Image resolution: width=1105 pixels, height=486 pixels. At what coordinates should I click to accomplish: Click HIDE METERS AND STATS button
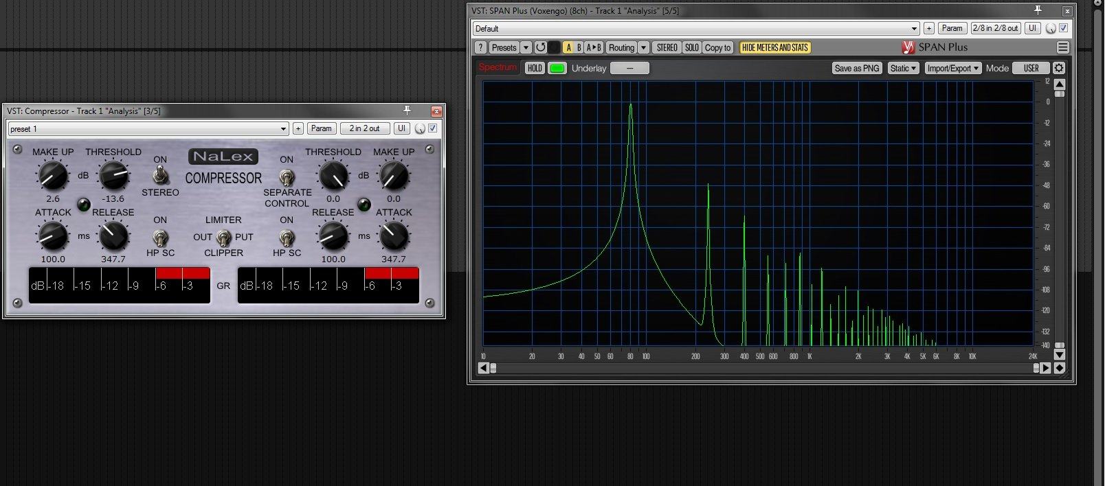775,47
